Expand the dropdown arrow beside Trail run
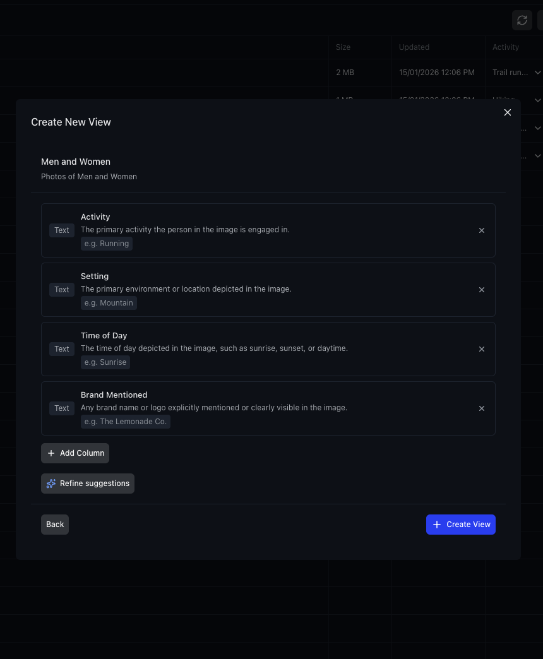 point(537,73)
